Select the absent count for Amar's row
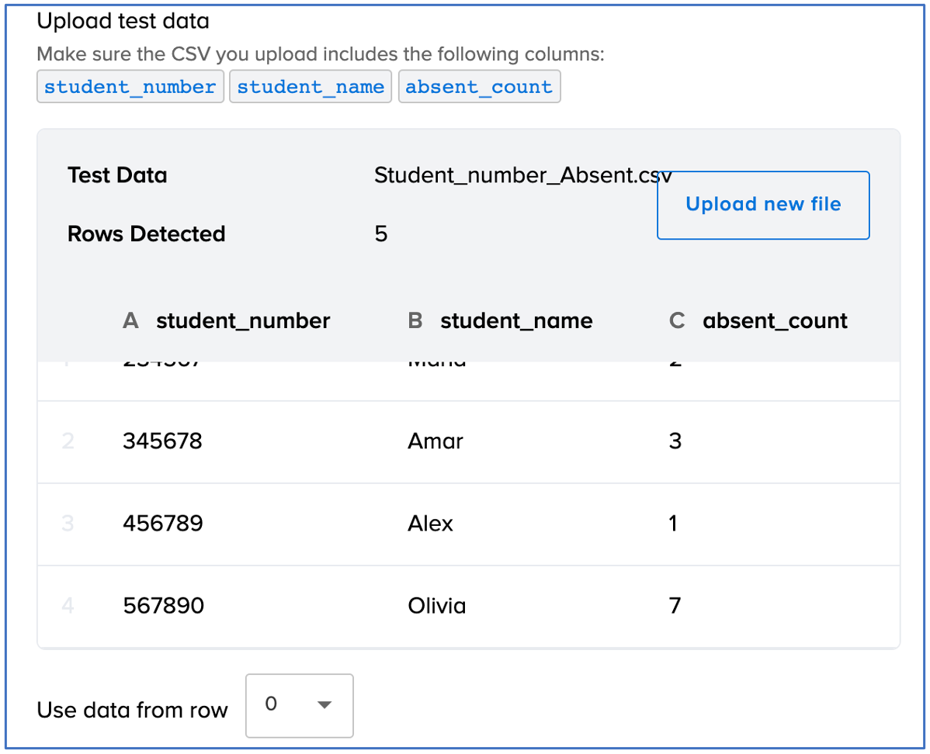 [675, 441]
